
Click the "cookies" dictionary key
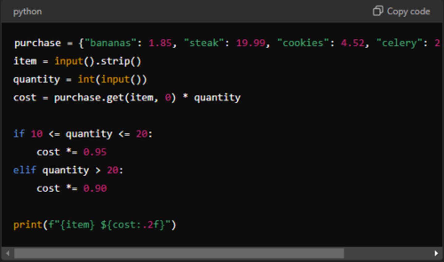[x=303, y=43]
